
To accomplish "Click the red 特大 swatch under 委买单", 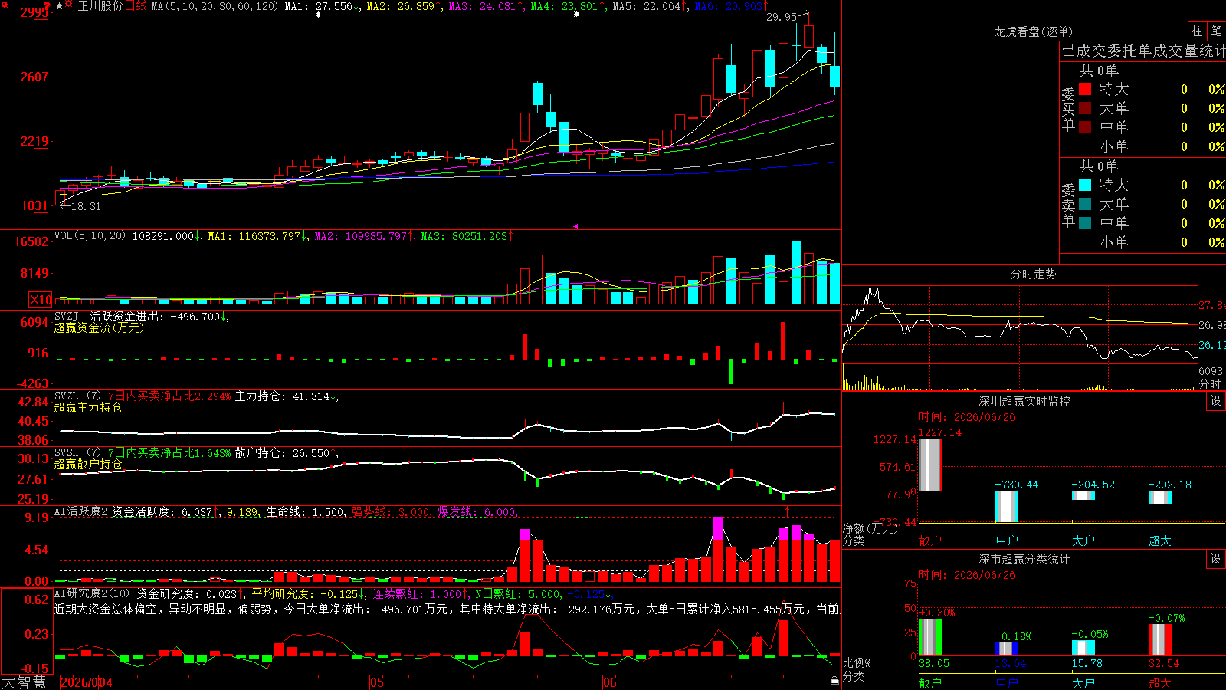I will [1085, 89].
